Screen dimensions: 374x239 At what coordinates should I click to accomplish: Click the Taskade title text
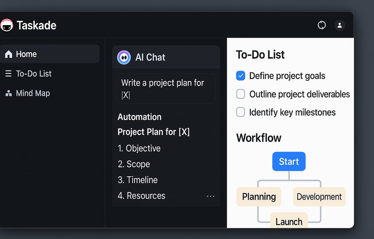tap(37, 25)
